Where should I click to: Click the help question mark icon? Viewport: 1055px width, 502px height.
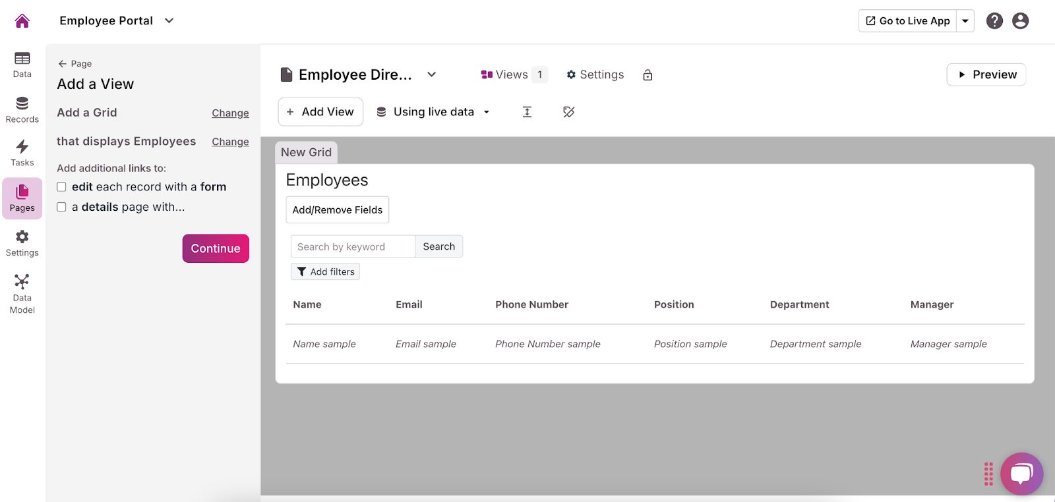tap(994, 21)
